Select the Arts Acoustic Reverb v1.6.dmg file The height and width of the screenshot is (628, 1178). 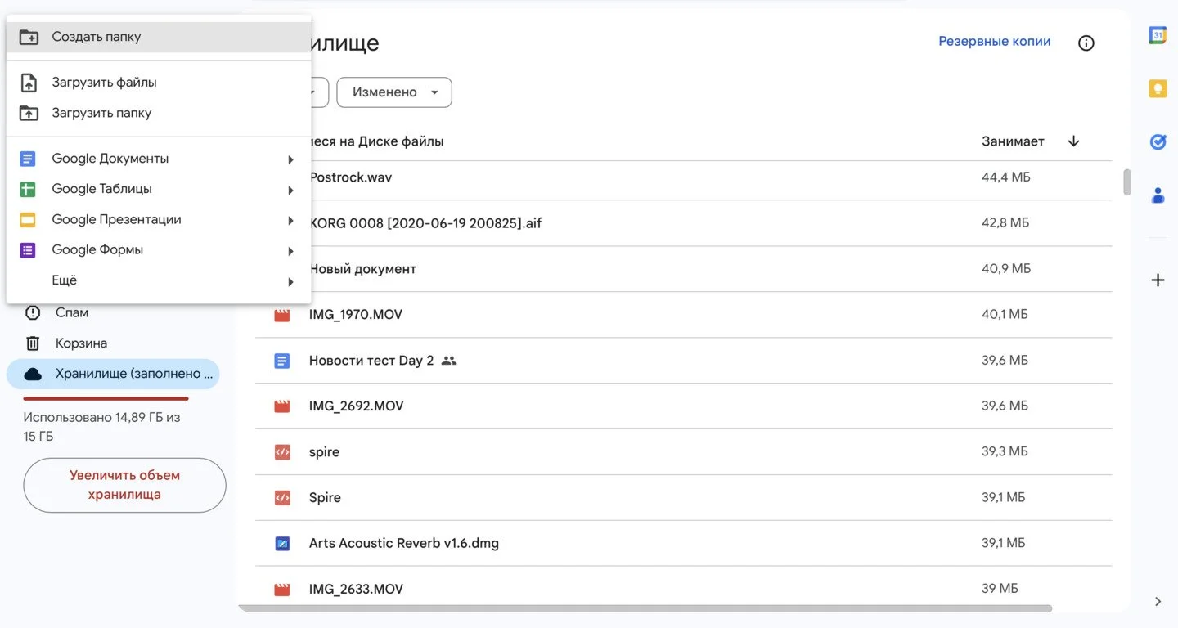683,543
